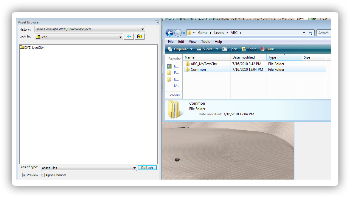The width and height of the screenshot is (354, 198).
Task: Open the Explorer View menu
Action: click(x=192, y=42)
